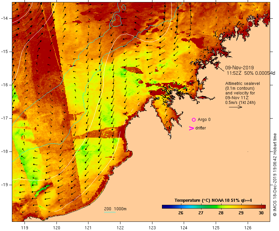The height and width of the screenshot is (231, 279).
Task: Click the colorbar tick label '29'
Action: 241,213
